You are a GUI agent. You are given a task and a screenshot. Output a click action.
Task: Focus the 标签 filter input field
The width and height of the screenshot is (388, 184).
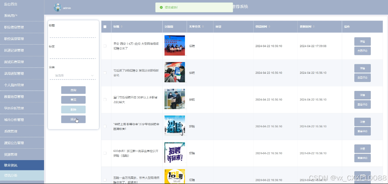coord(72,55)
